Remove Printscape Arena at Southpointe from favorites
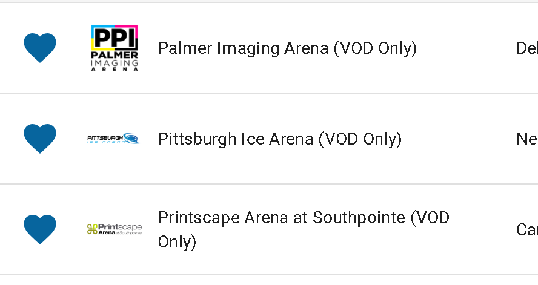Screen dimensions: 538x285 pyautogui.click(x=40, y=229)
